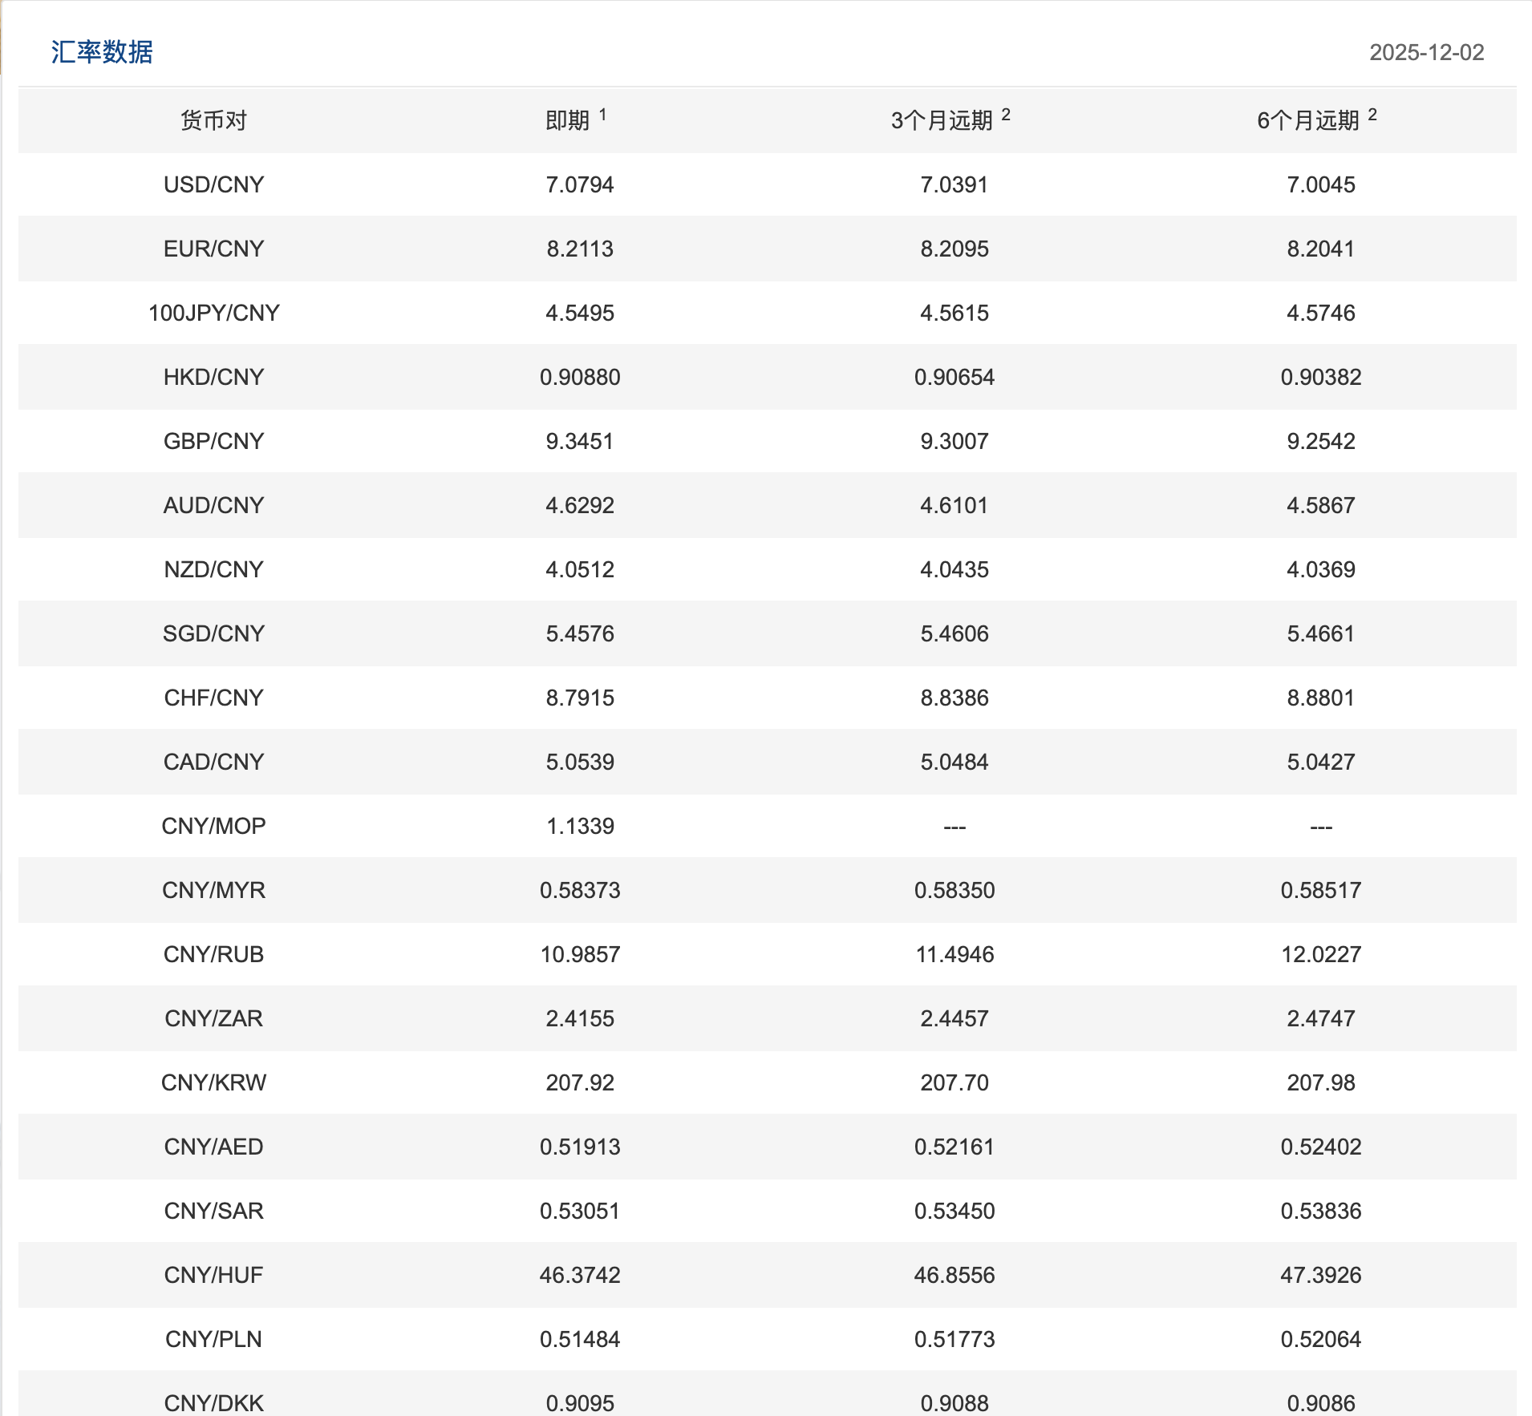This screenshot has width=1532, height=1416.
Task: Select the CNY/RUB spot rate 10.9857
Action: (579, 954)
